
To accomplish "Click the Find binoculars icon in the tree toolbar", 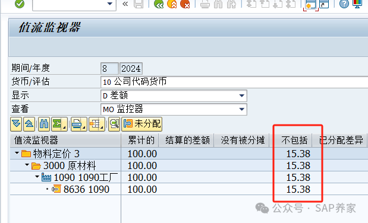I will (44, 124).
